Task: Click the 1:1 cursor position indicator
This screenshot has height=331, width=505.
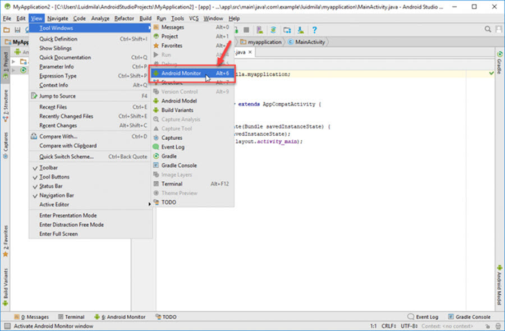Action: tap(373, 326)
